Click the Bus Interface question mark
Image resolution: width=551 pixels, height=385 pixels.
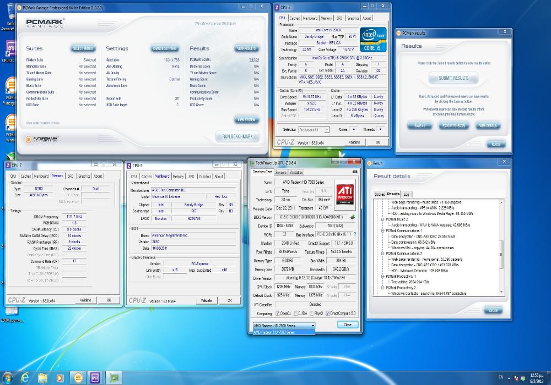click(355, 234)
